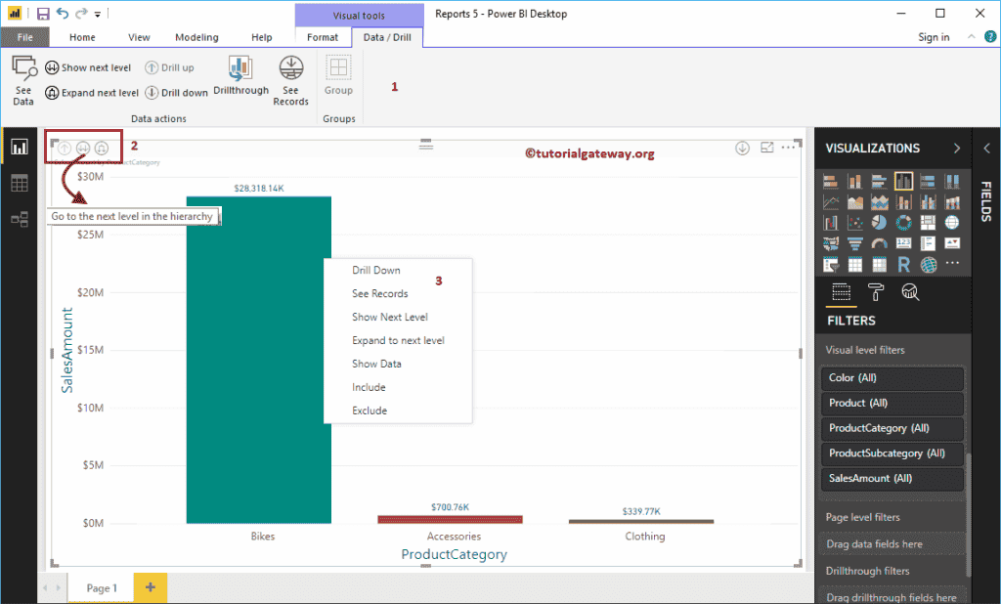
Task: Select the Card 123 visualization
Action: [903, 243]
